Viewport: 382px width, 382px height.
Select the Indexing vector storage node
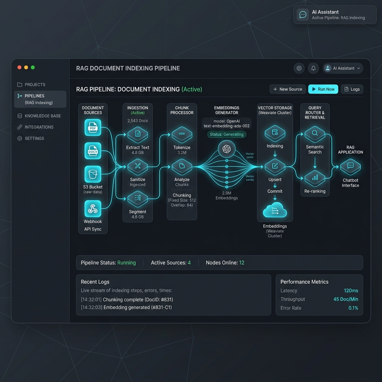tap(275, 133)
